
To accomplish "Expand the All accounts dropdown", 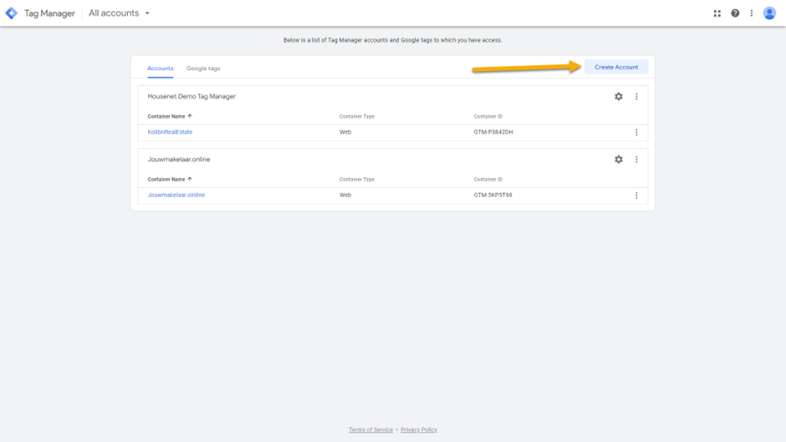I will [120, 13].
